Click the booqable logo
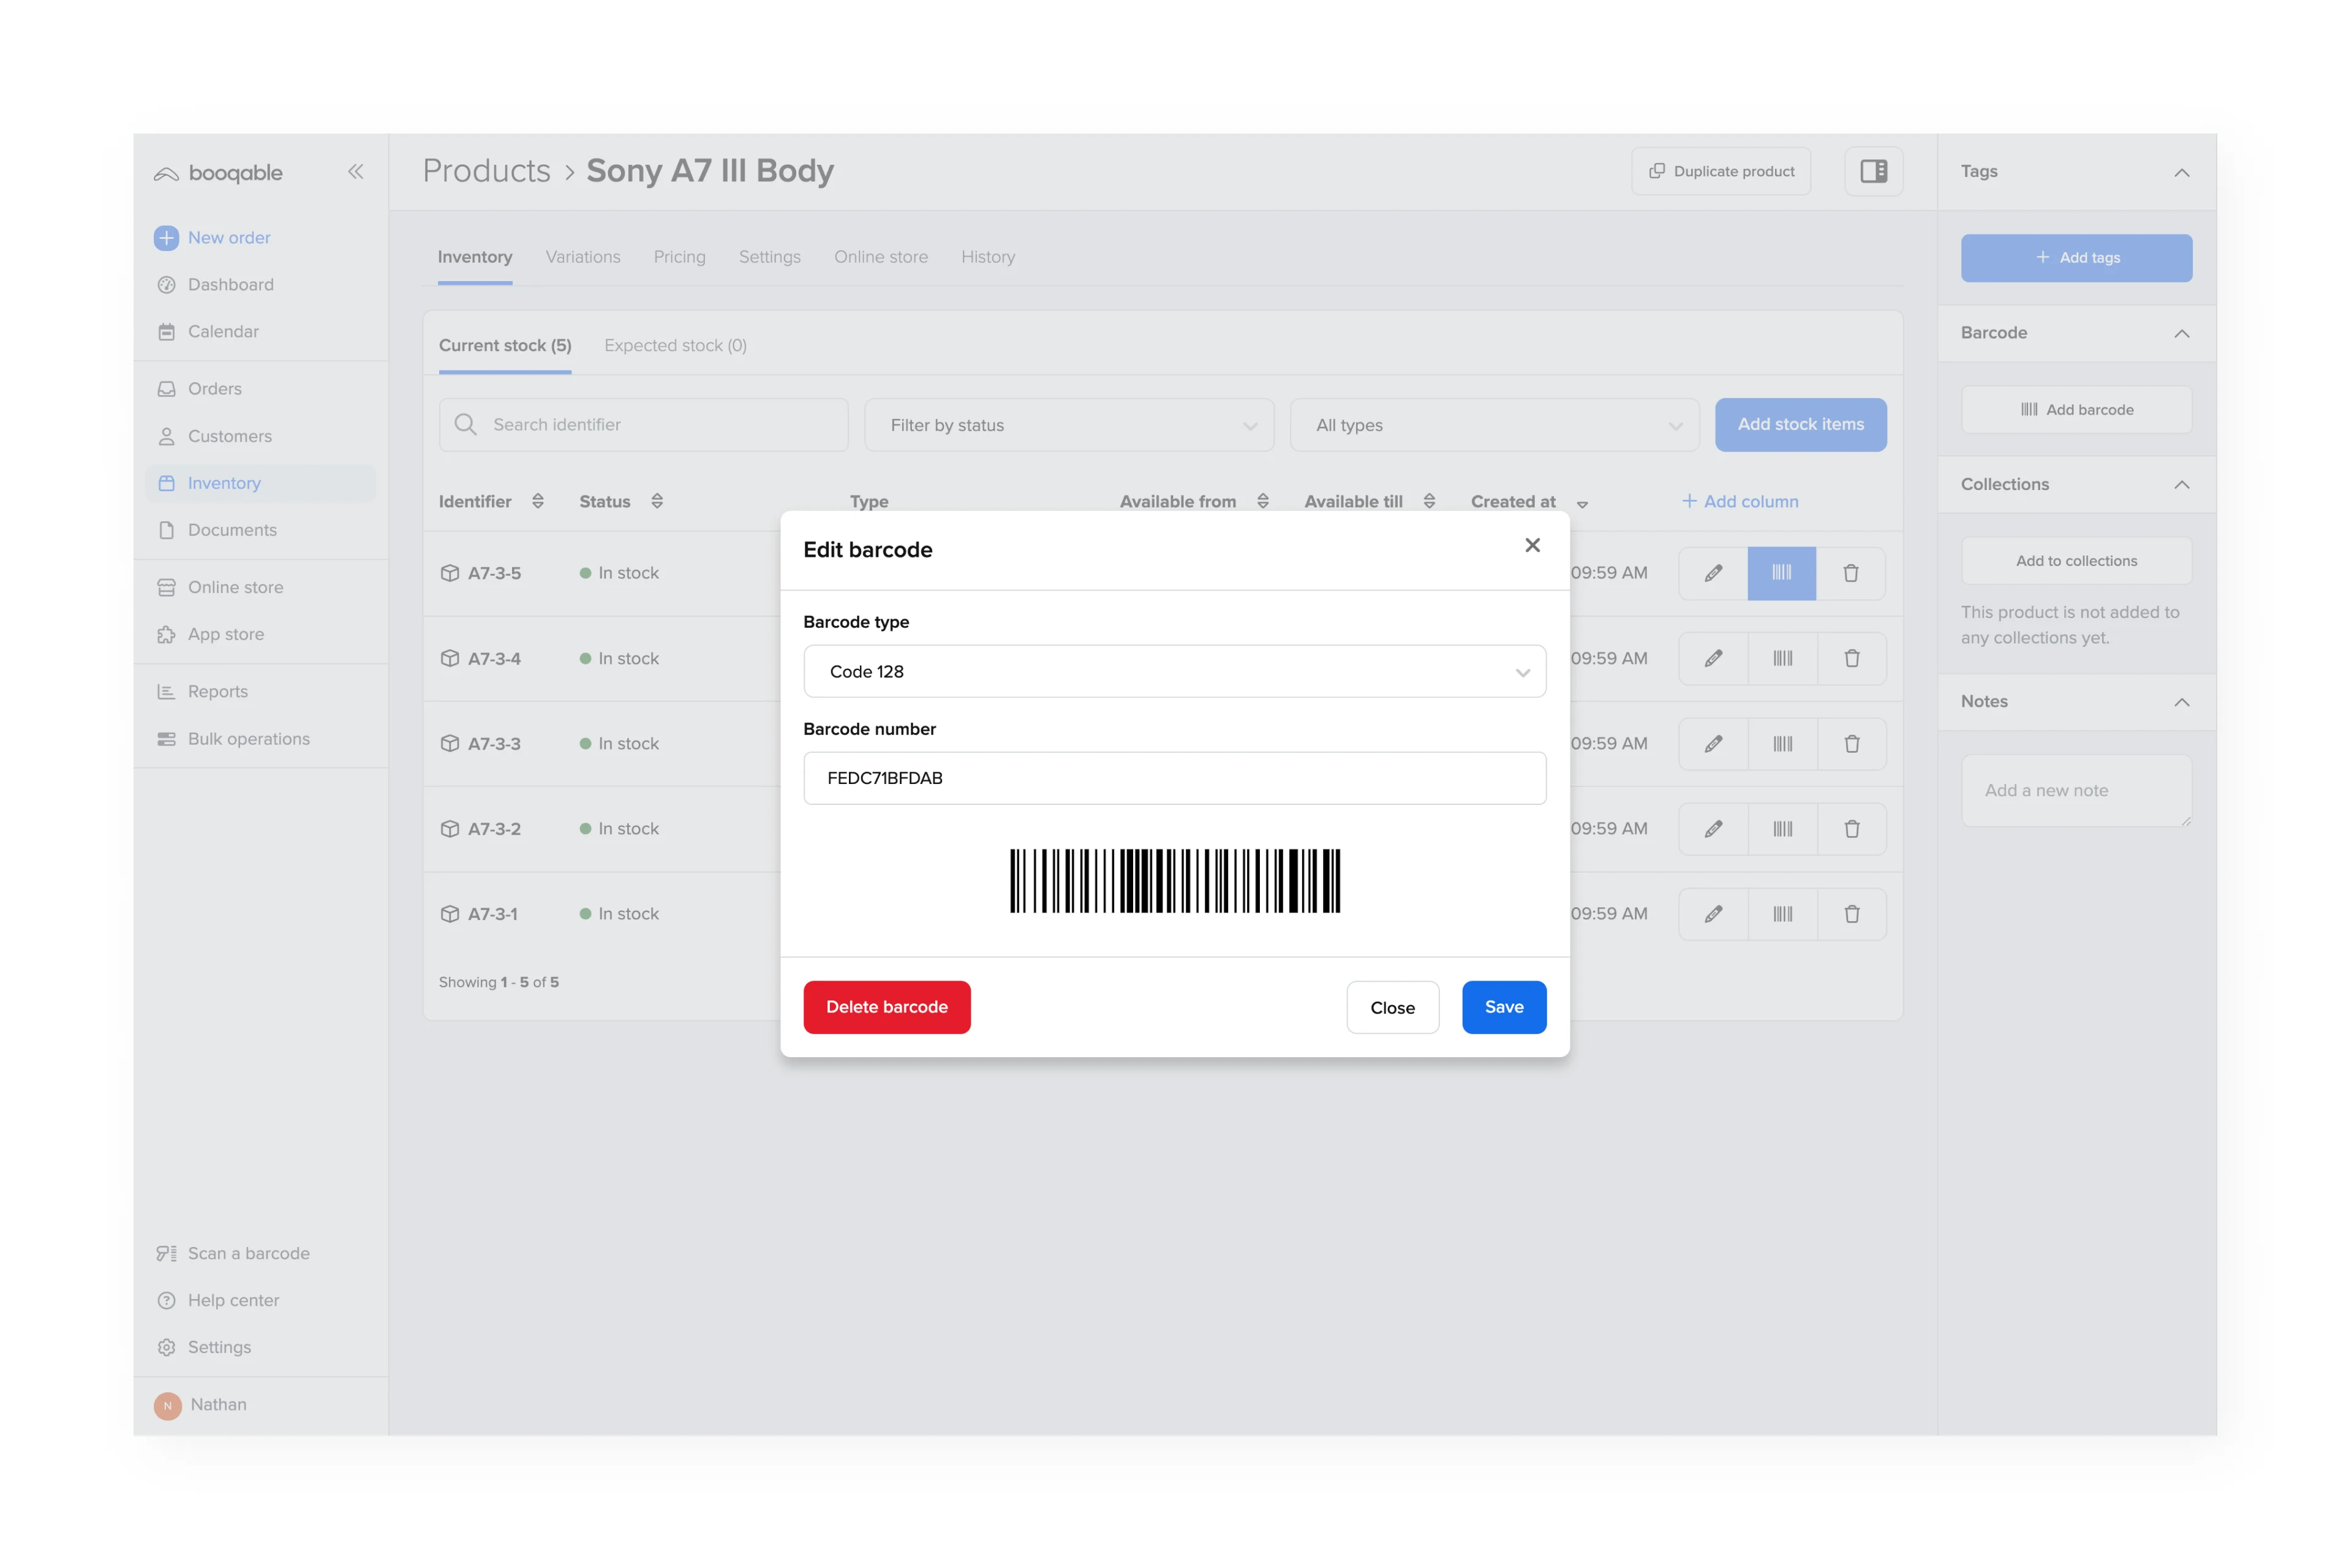2352x1568 pixels. (x=218, y=173)
